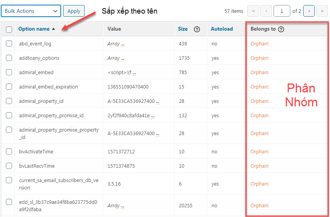The height and width of the screenshot is (217, 330).
Task: Click the current page number field
Action: click(x=281, y=11)
